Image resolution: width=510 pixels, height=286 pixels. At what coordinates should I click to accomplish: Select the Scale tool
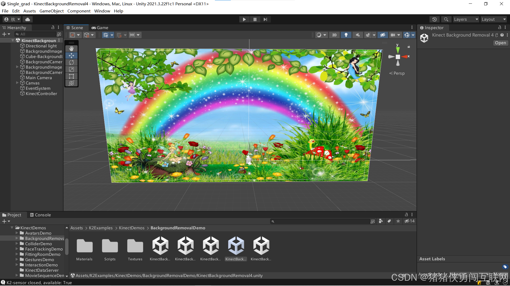(x=71, y=69)
